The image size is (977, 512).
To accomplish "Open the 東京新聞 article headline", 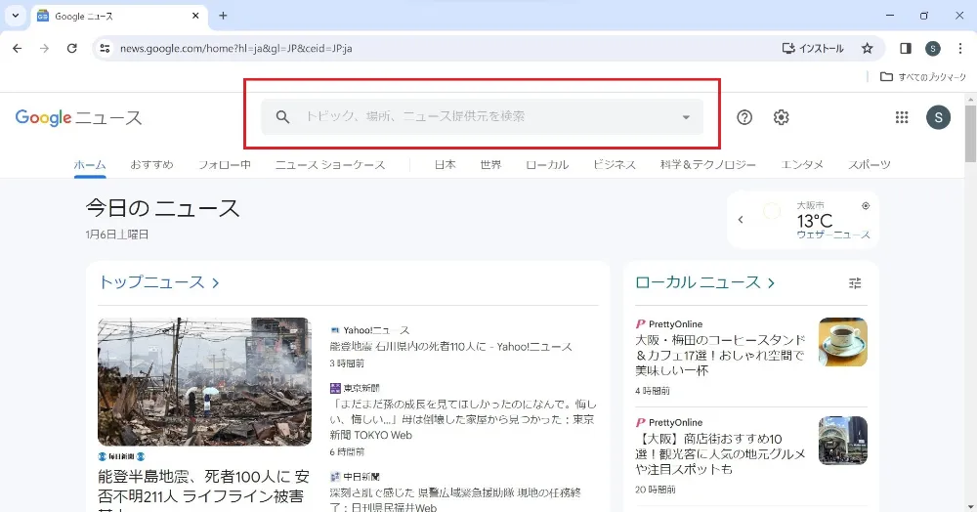I will tap(463, 419).
